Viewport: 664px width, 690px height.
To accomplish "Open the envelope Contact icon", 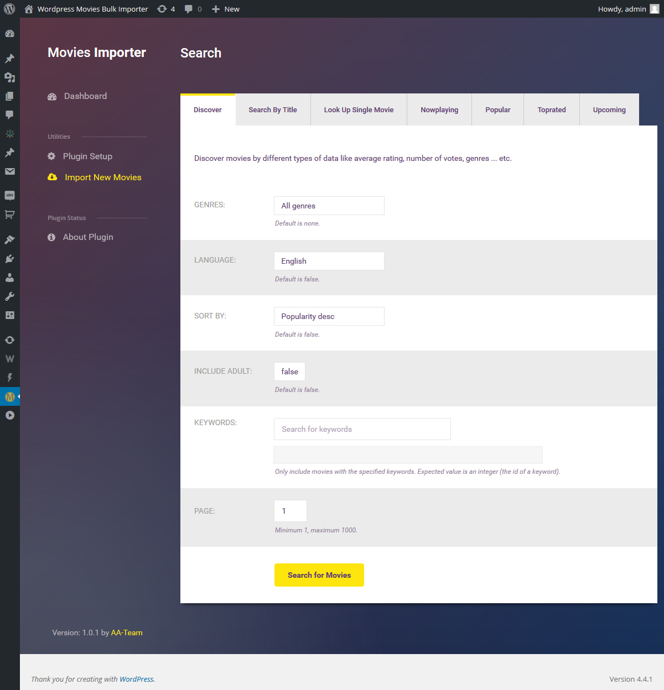I will (9, 171).
